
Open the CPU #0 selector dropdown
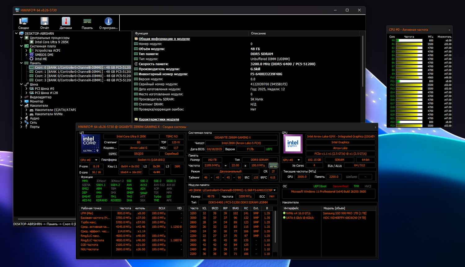[x=89, y=160]
